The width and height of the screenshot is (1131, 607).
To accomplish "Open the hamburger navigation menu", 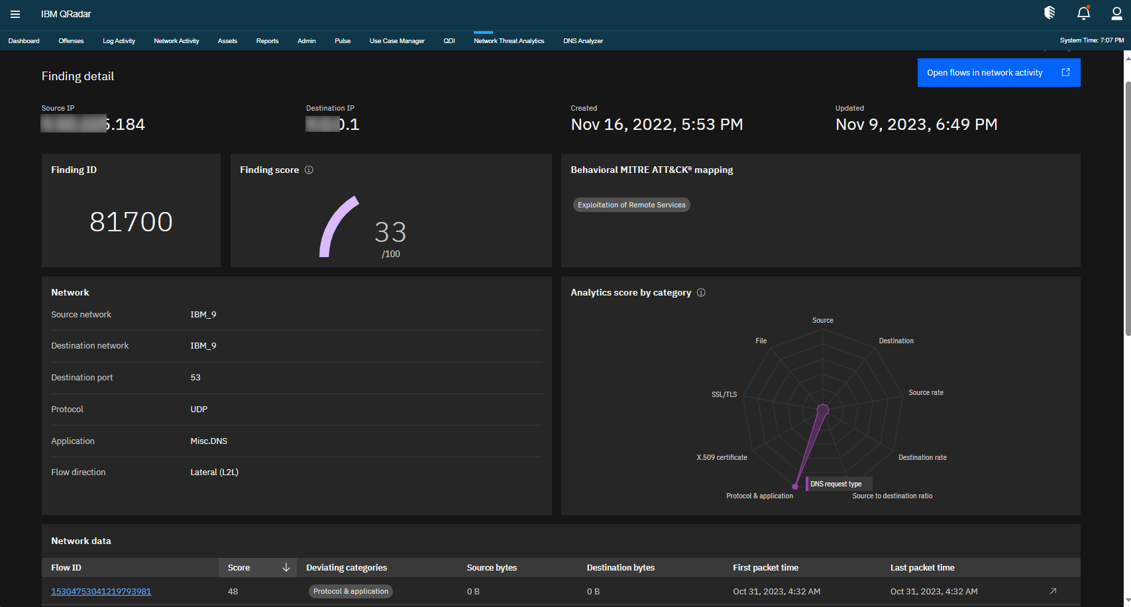I will 15,14.
